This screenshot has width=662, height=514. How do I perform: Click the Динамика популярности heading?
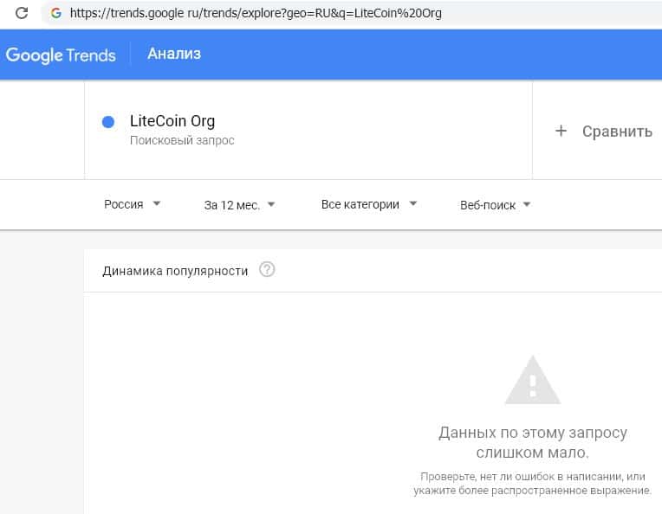[x=175, y=271]
